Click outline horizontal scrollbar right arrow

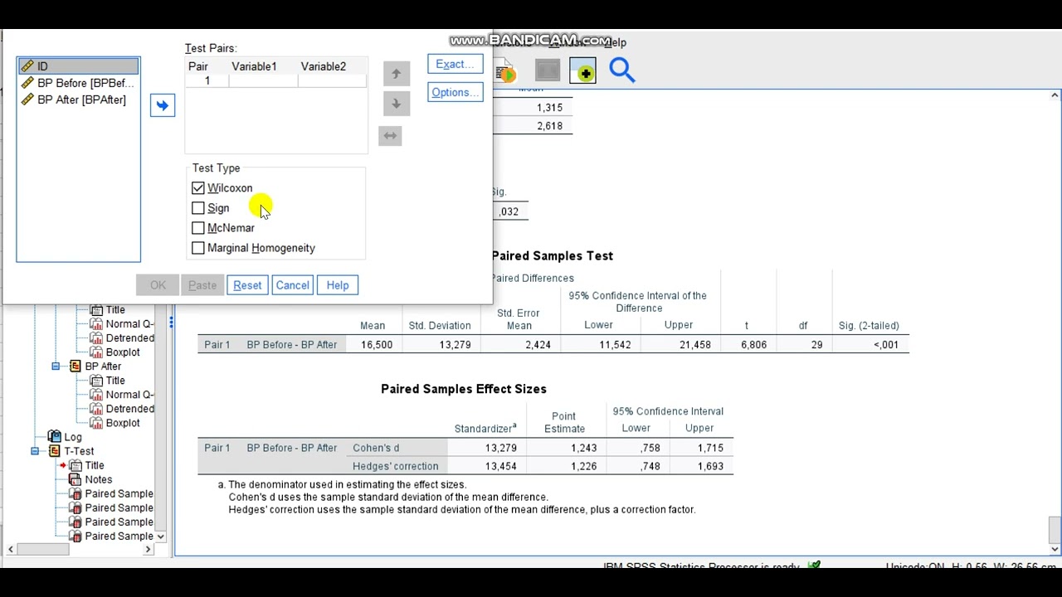(x=149, y=549)
